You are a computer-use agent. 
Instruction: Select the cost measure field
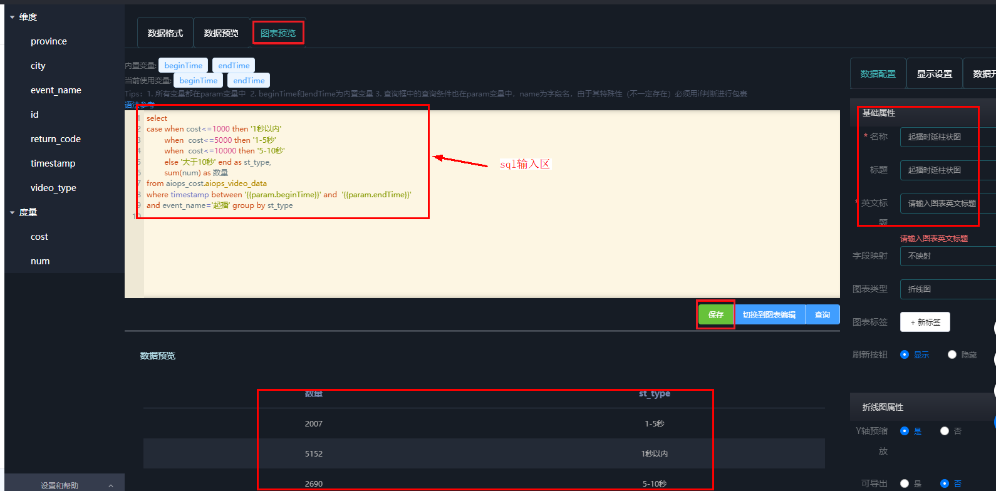click(x=39, y=237)
